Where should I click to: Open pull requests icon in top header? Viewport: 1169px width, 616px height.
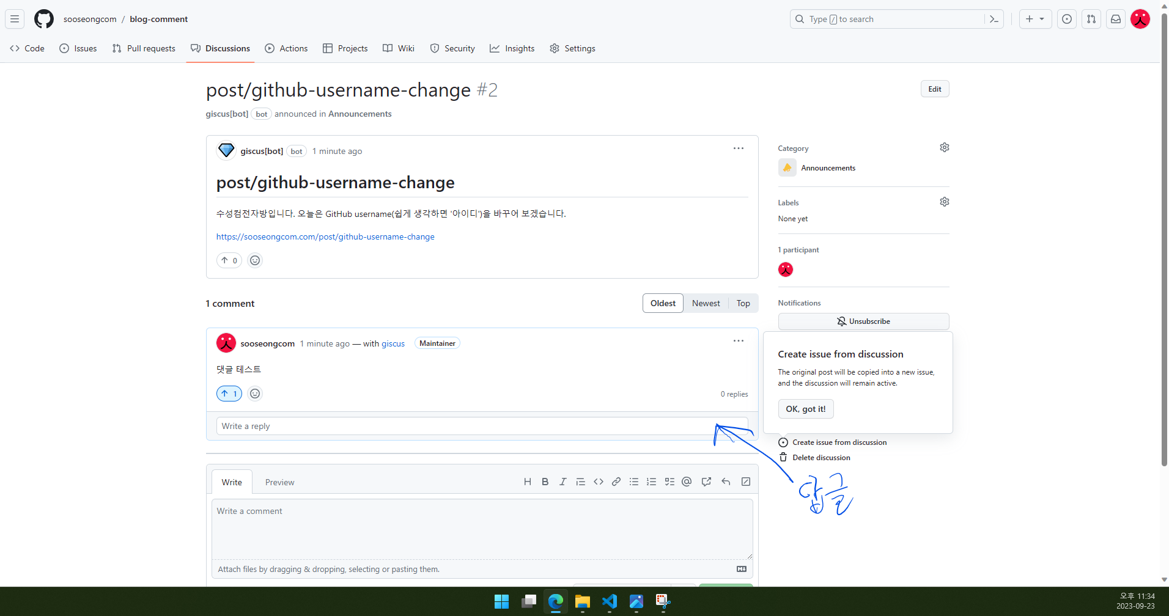[1091, 19]
